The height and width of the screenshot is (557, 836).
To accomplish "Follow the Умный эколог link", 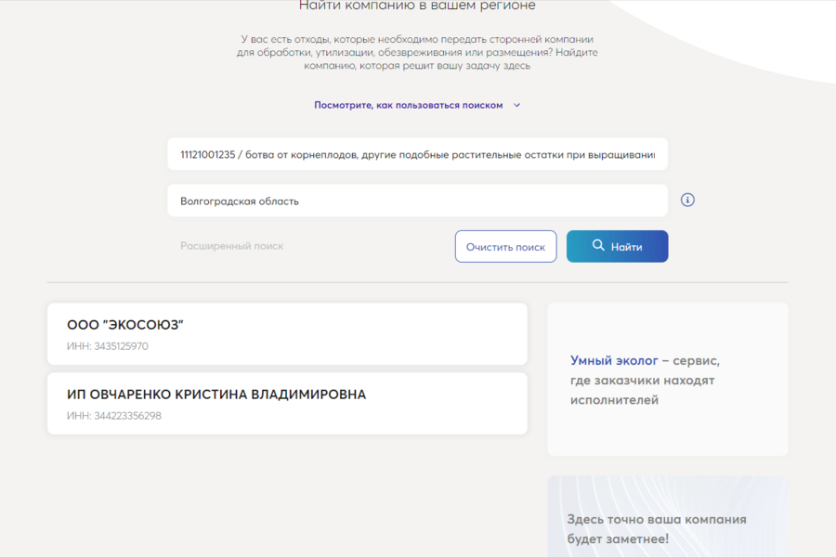I will point(614,361).
